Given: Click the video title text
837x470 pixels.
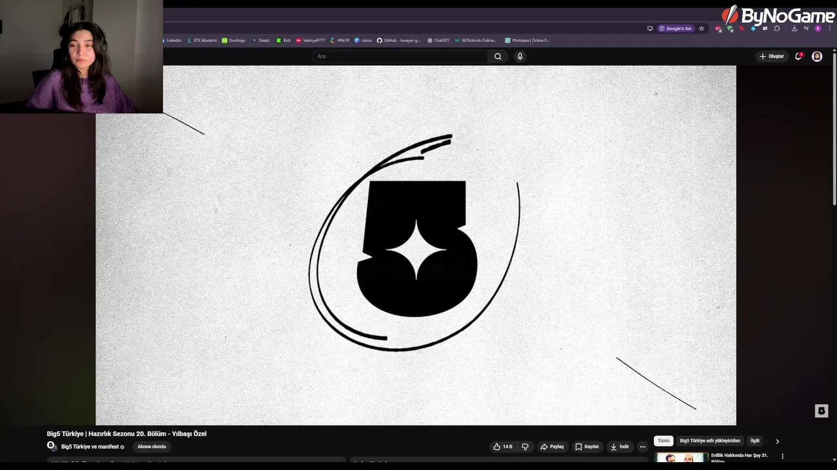Looking at the screenshot, I should tap(126, 433).
